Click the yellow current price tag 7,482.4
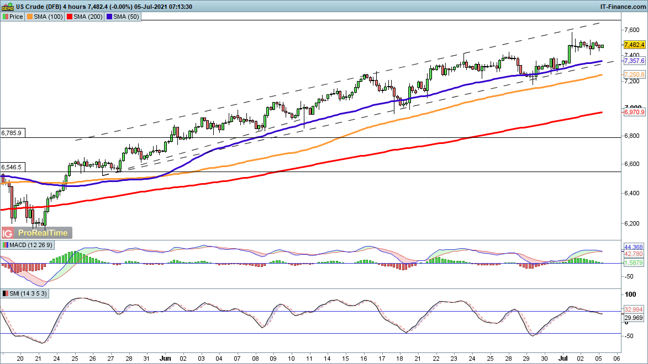This screenshot has height=364, width=648. 634,44
